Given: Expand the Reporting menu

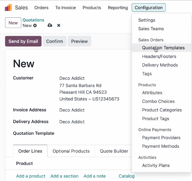Looking at the screenshot, I should pyautogui.click(x=118, y=8).
